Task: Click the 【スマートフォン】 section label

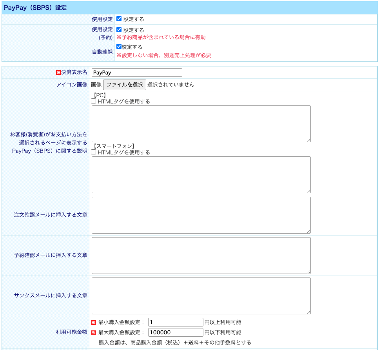Action: pyautogui.click(x=114, y=146)
